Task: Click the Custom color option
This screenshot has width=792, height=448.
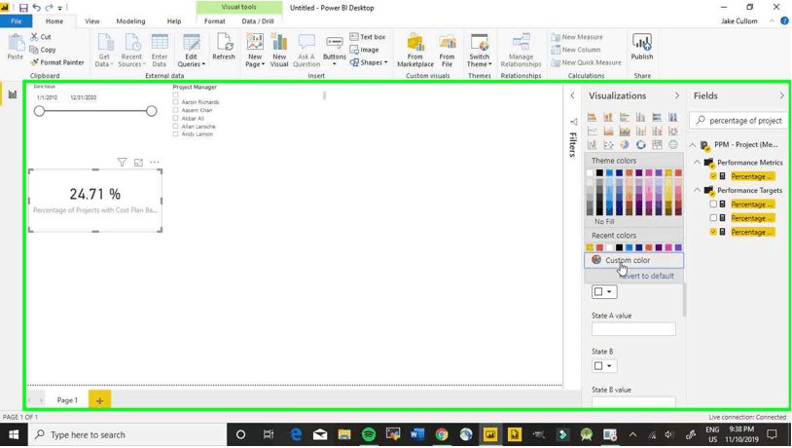Action: 634,260
